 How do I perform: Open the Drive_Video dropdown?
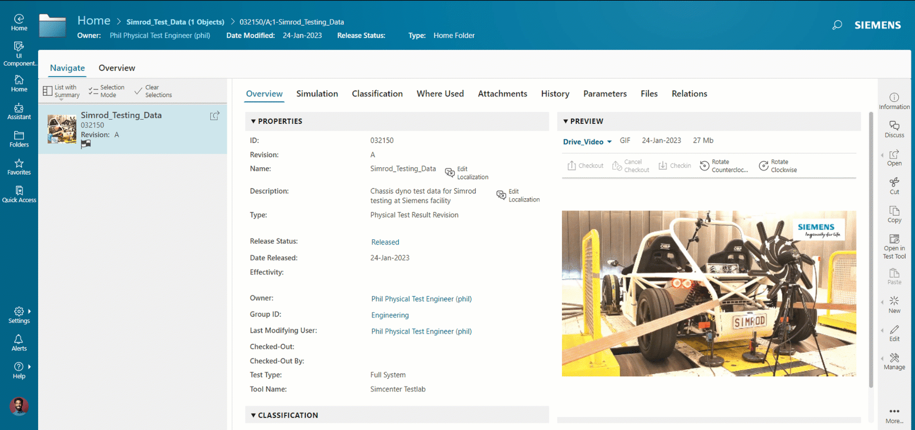tap(587, 142)
